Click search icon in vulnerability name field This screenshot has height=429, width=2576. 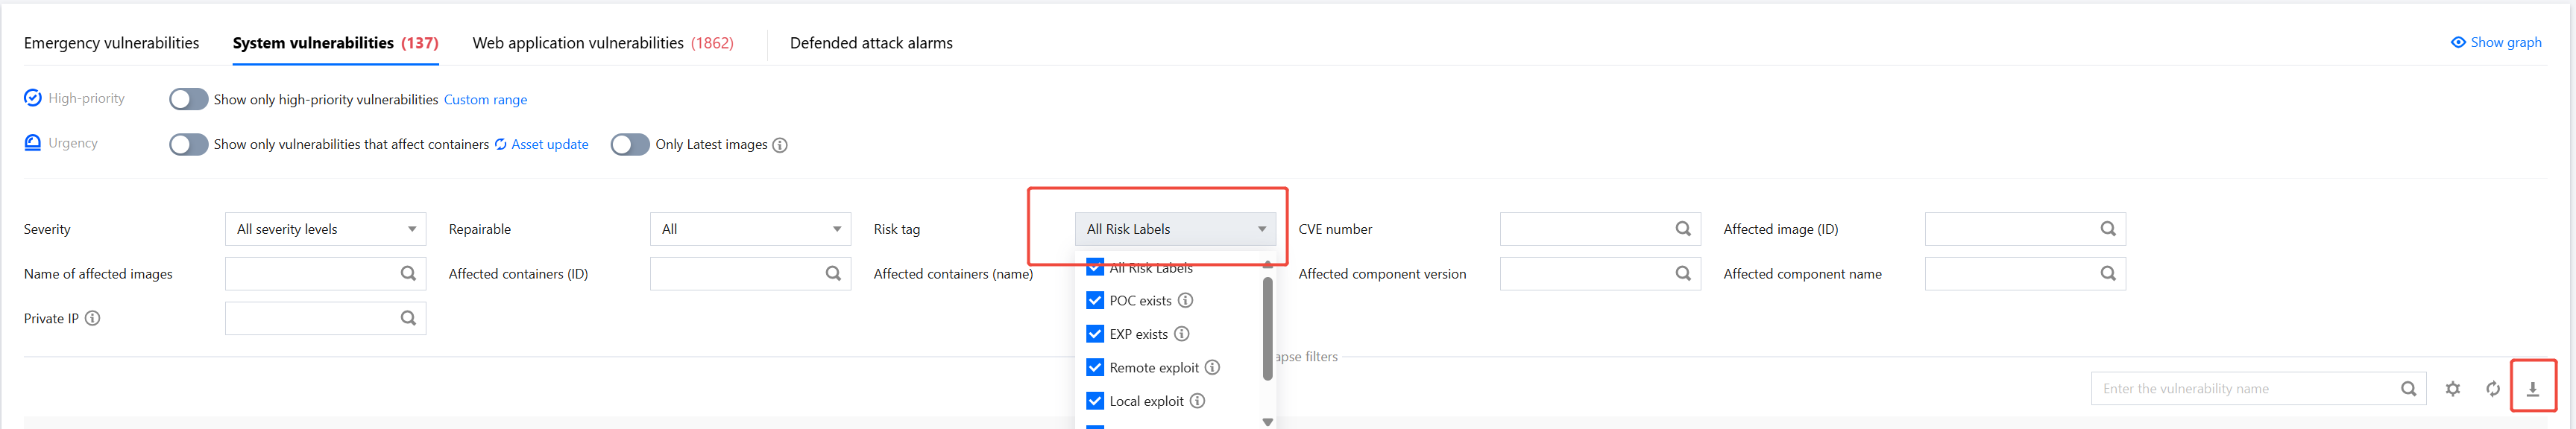pos(2408,389)
